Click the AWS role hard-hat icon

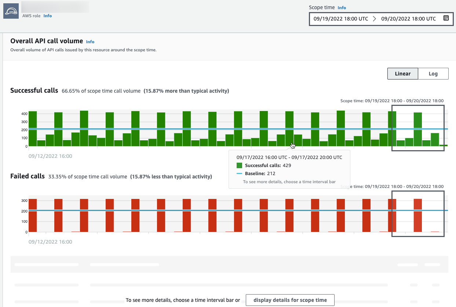[11, 11]
